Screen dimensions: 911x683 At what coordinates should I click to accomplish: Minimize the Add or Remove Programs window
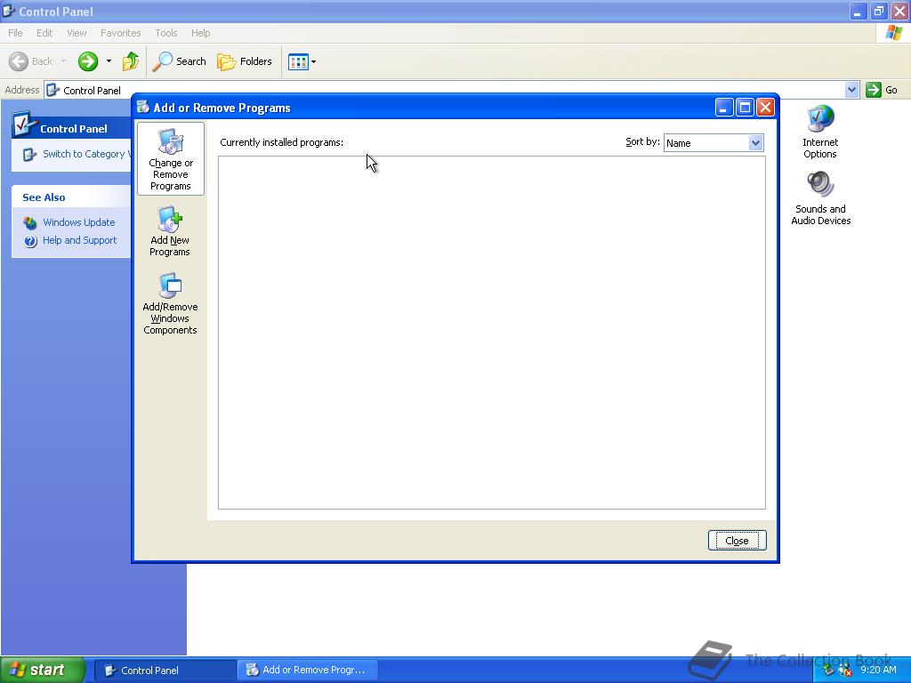724,108
